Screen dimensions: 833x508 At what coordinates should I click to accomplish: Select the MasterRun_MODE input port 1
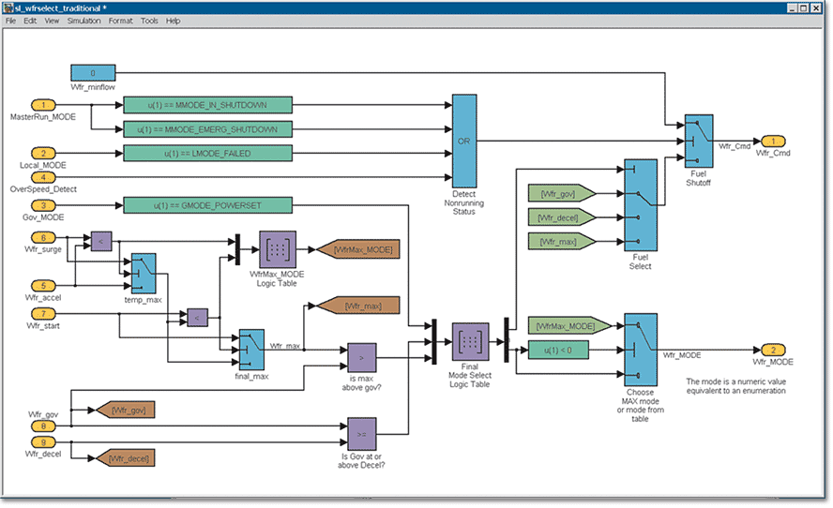[43, 105]
